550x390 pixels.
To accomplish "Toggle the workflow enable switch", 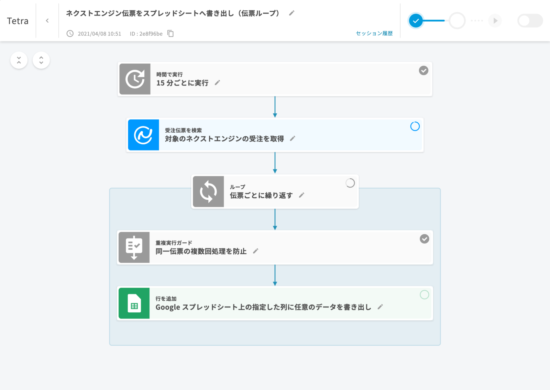I will pos(530,21).
